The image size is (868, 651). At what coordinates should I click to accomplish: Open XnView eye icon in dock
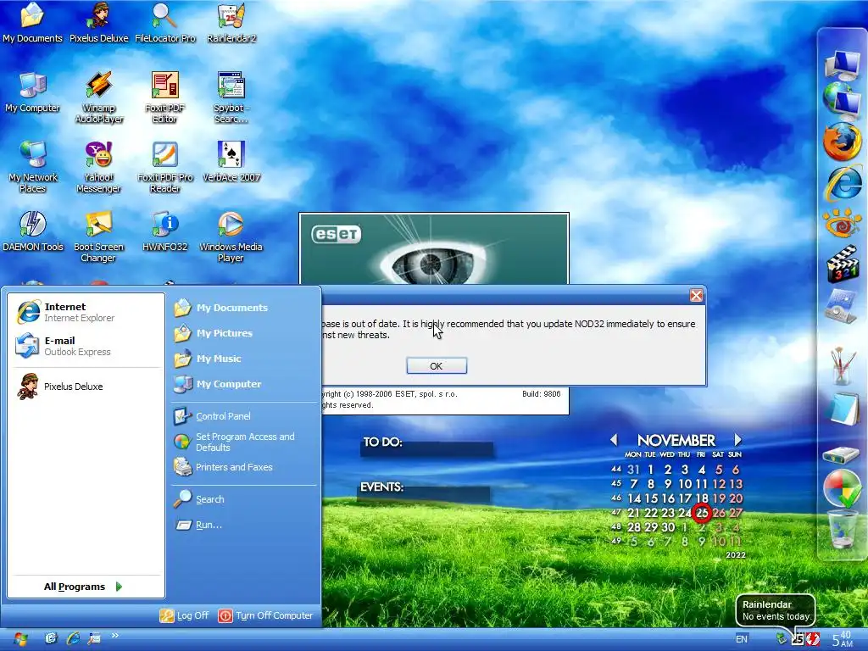click(x=842, y=224)
